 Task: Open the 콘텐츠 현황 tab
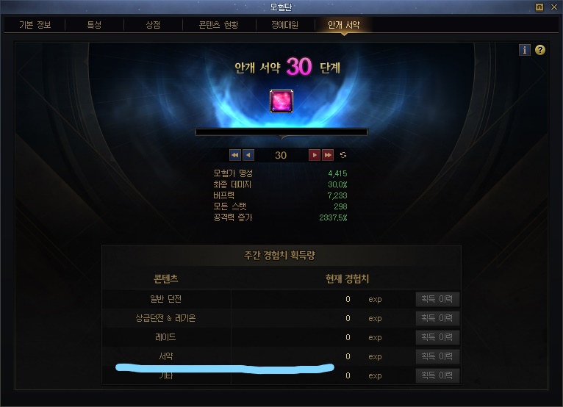point(219,25)
